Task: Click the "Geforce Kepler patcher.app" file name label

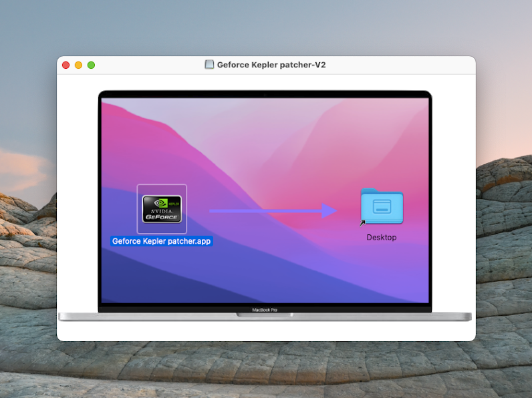Action: (162, 241)
